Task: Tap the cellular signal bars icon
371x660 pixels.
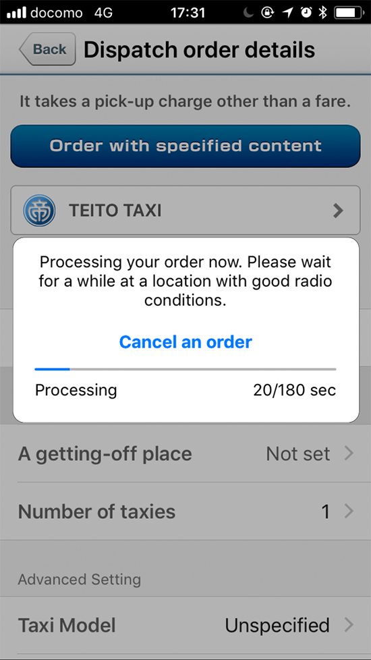Action: (17, 13)
